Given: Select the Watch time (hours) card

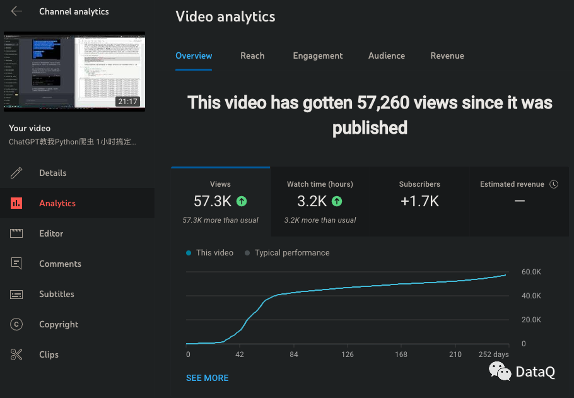Looking at the screenshot, I should (320, 202).
